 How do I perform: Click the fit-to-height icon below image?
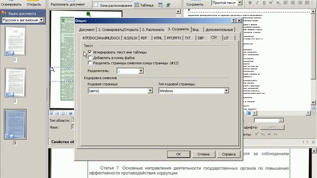[x=63, y=113]
